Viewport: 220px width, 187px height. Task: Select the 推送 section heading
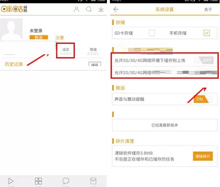(120, 88)
